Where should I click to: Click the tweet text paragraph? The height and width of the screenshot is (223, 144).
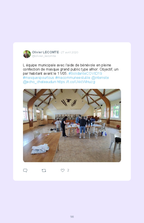point(71,74)
